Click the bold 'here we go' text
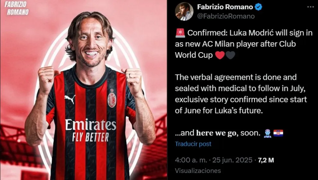318x180 pixels. click(x=217, y=133)
